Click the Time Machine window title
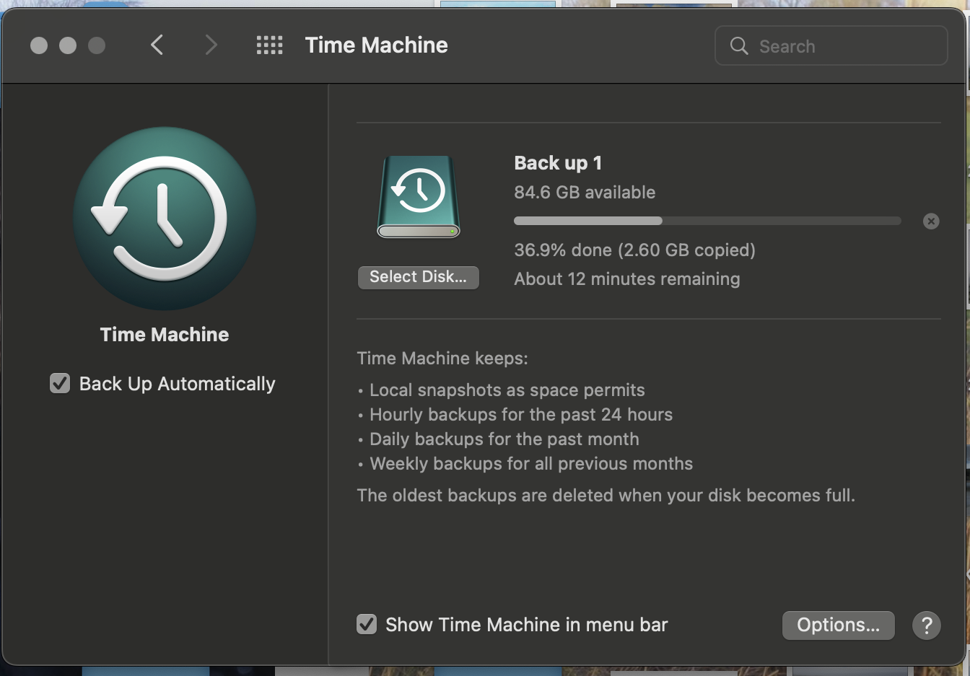970x676 pixels. pyautogui.click(x=377, y=45)
